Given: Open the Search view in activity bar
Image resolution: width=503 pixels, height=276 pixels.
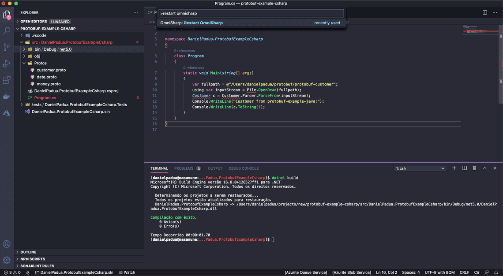Looking at the screenshot, I should point(7,31).
